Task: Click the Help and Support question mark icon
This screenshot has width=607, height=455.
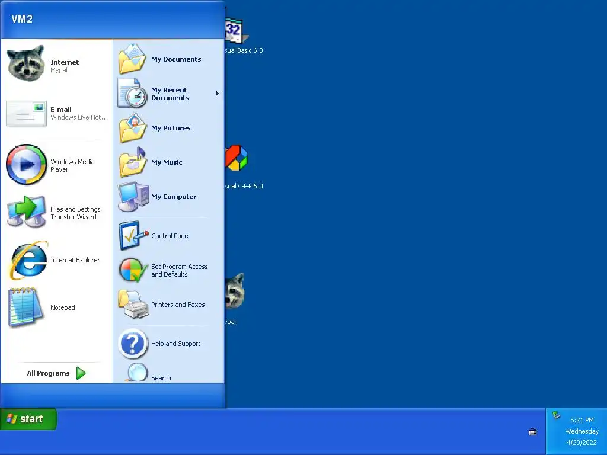Action: (133, 344)
